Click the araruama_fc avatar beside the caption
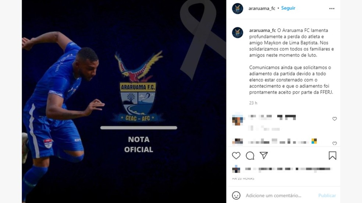This screenshot has height=203, width=362. tap(238, 33)
